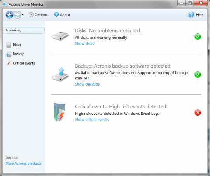Open Help label in toolbar

click(199, 15)
